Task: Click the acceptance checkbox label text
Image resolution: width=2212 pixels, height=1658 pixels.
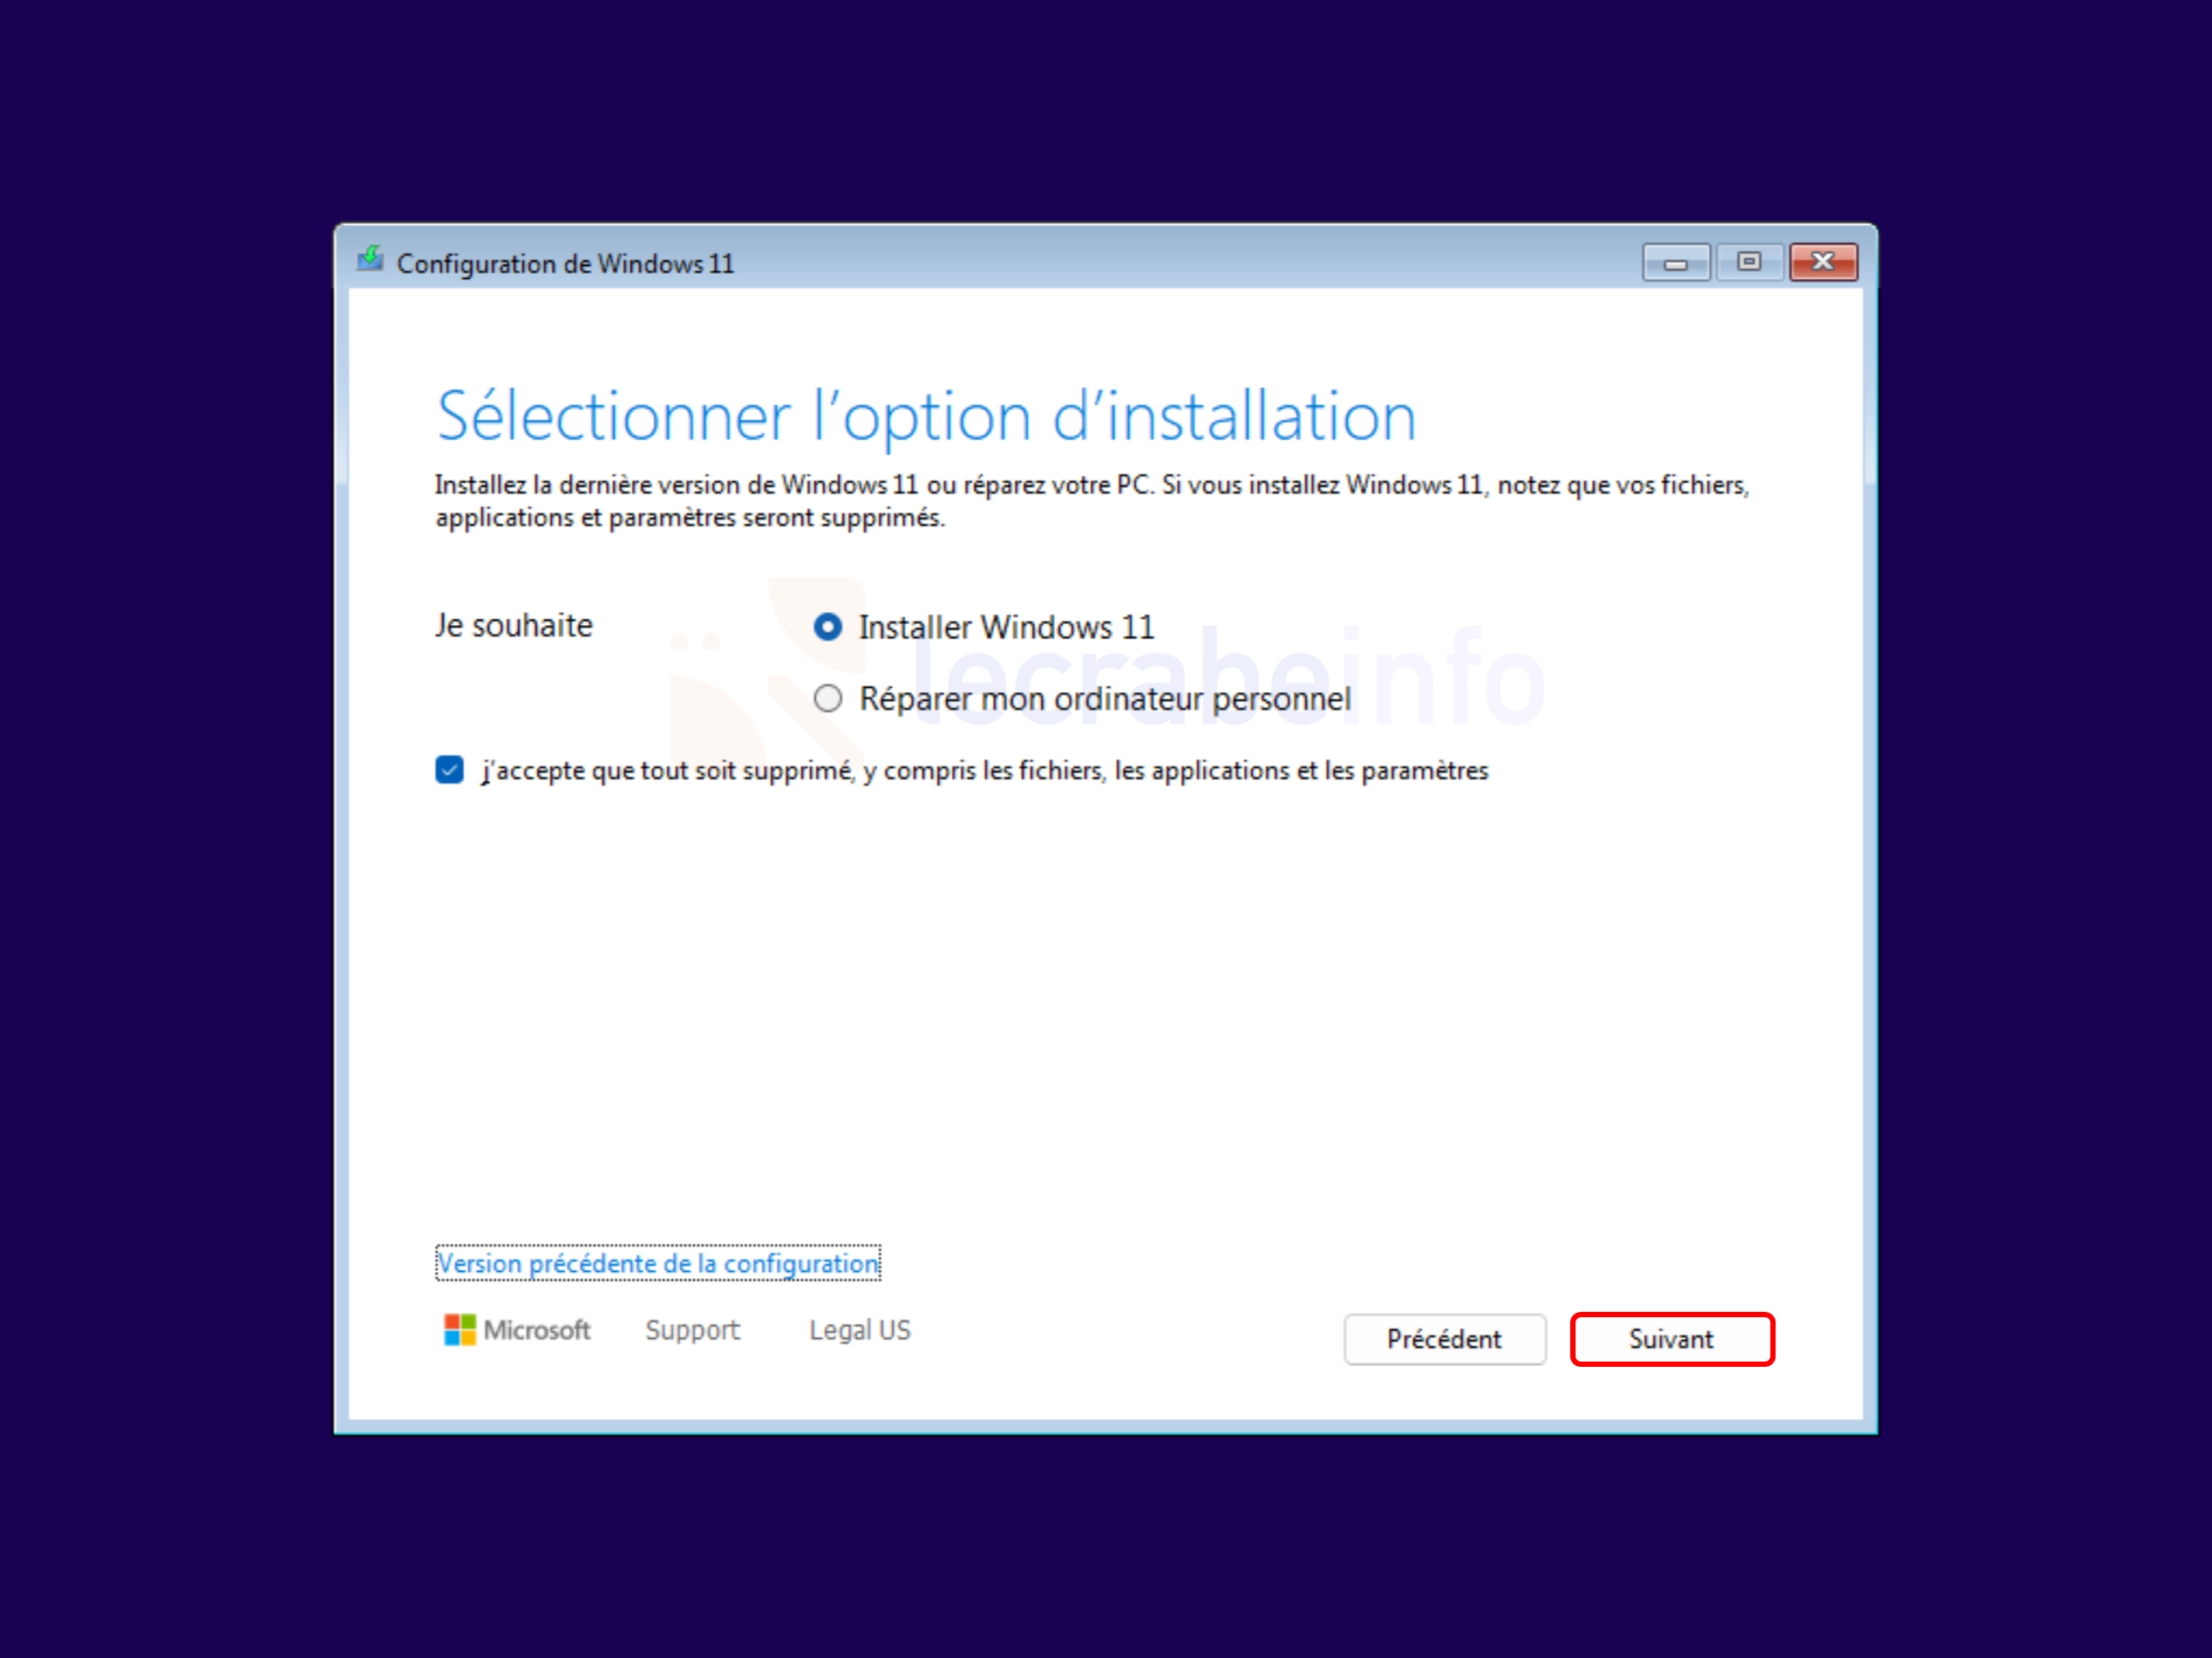Action: click(x=985, y=771)
